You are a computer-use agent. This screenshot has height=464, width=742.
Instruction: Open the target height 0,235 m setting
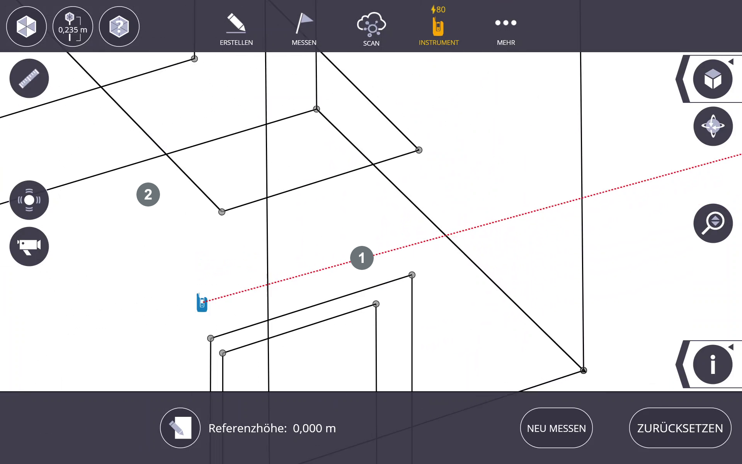pos(73,27)
